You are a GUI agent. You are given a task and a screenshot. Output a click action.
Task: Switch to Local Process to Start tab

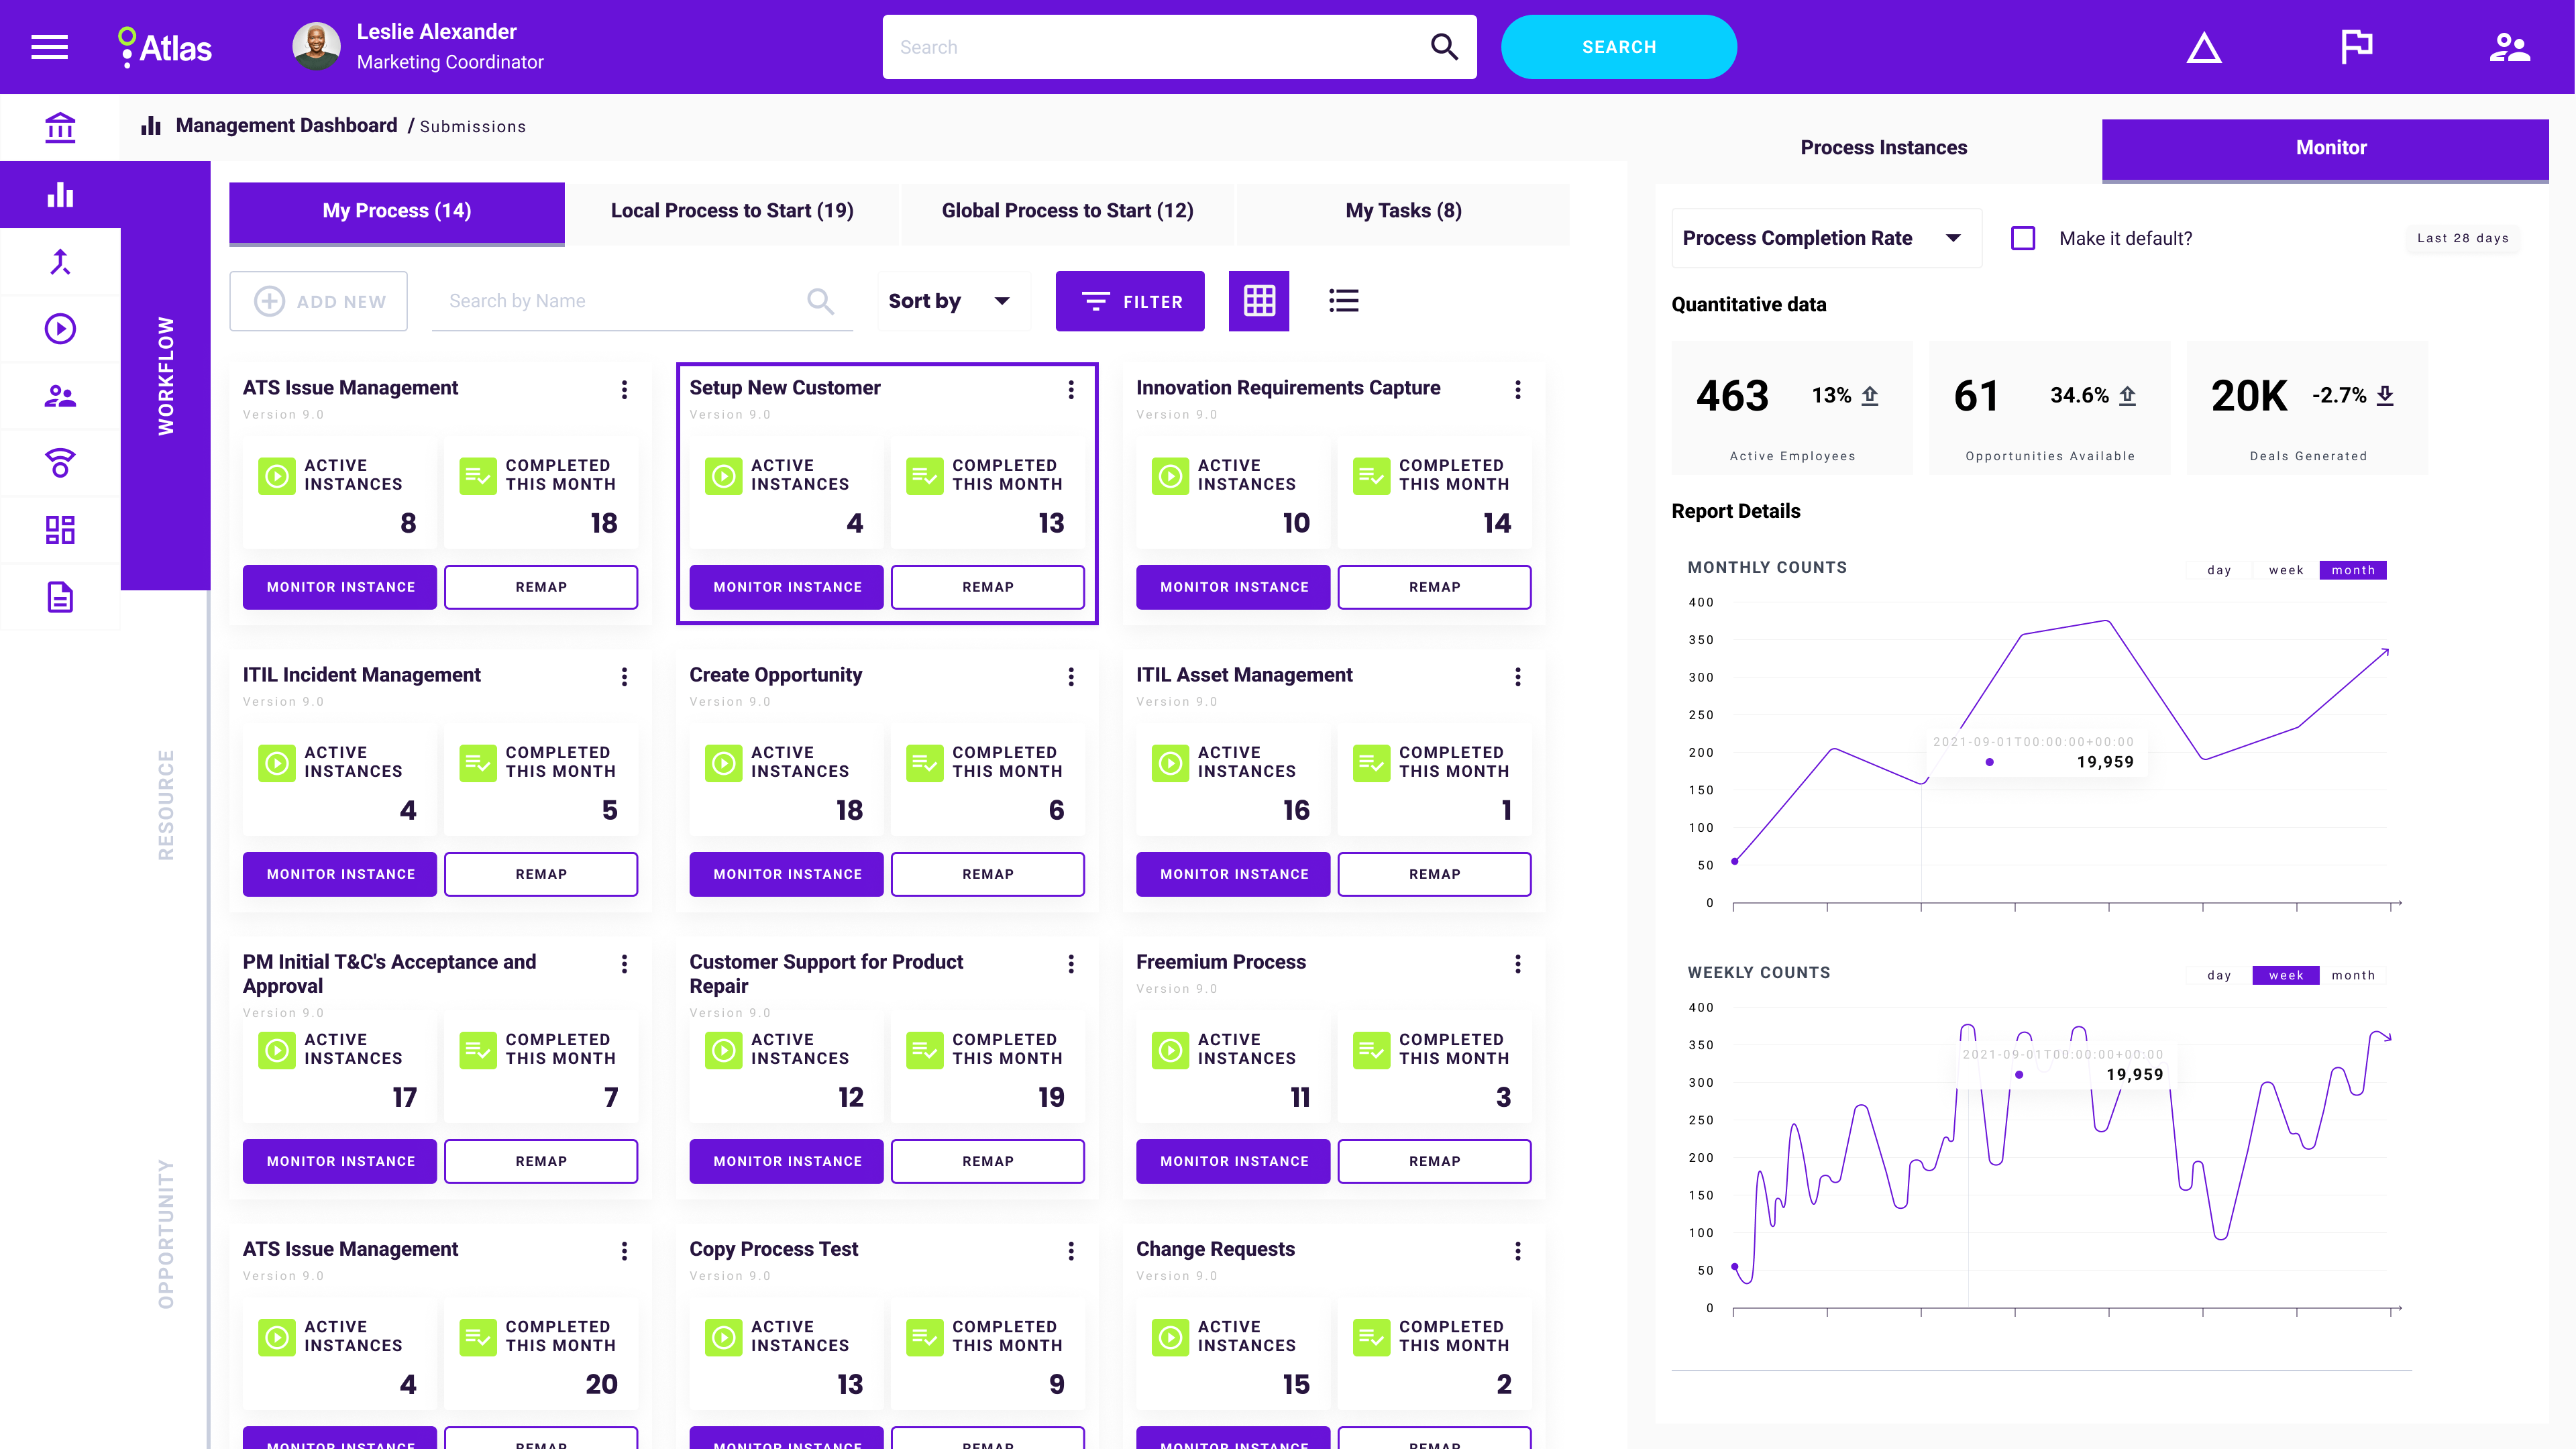point(732,211)
